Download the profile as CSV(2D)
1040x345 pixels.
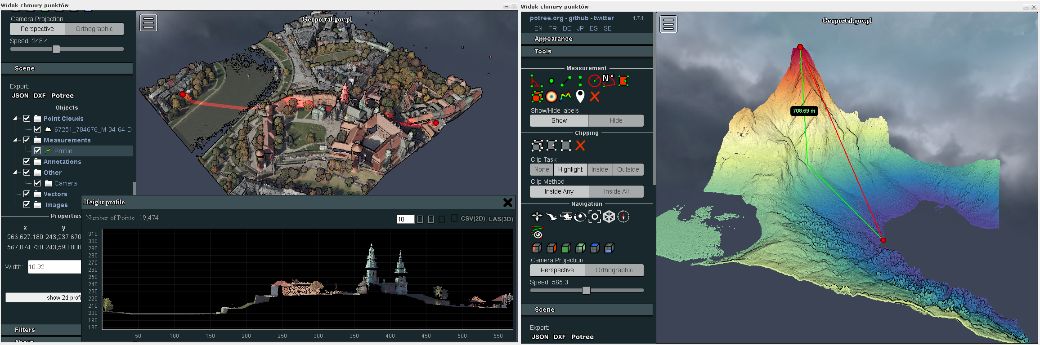pyautogui.click(x=472, y=219)
